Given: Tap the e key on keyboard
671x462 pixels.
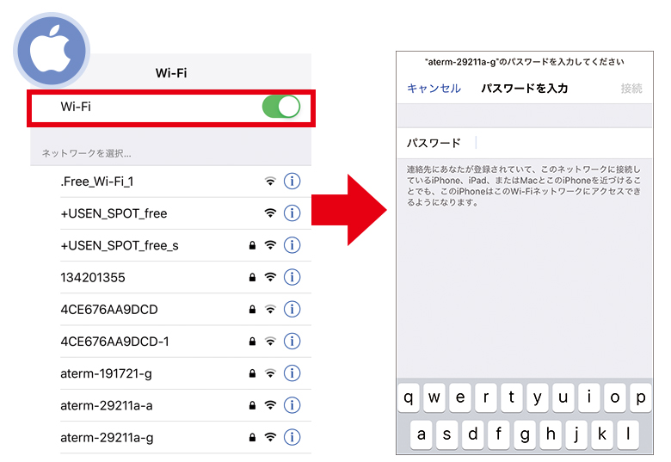Looking at the screenshot, I should tap(460, 397).
